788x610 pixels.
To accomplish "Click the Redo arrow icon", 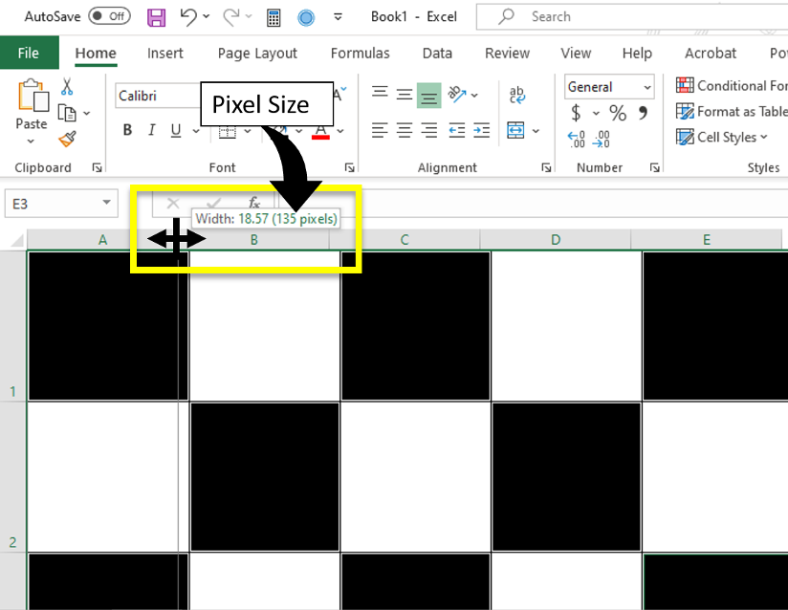I will coord(231,17).
